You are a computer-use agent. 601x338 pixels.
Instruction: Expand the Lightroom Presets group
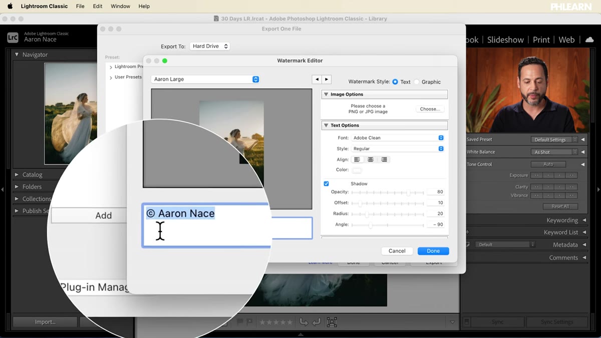point(111,67)
